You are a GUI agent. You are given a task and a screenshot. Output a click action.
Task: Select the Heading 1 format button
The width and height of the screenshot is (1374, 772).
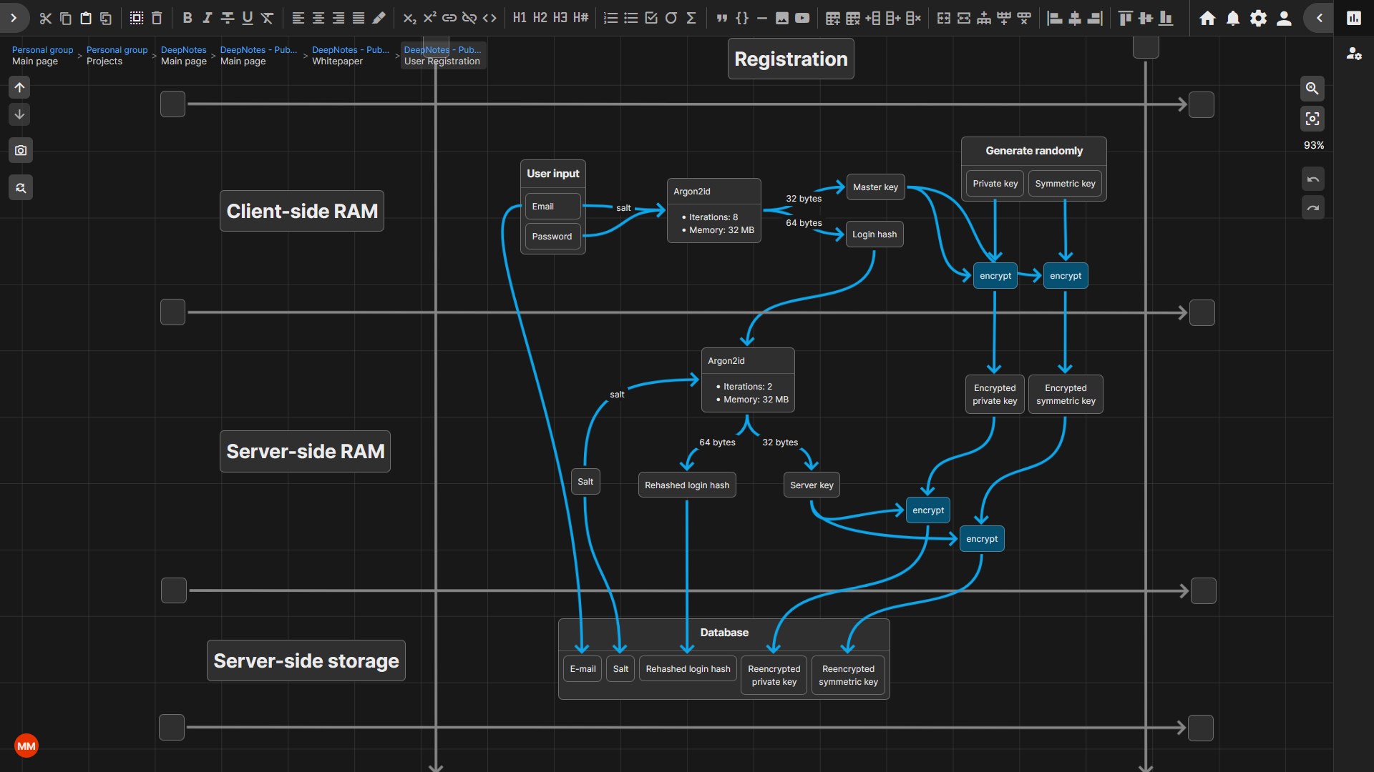pyautogui.click(x=520, y=18)
